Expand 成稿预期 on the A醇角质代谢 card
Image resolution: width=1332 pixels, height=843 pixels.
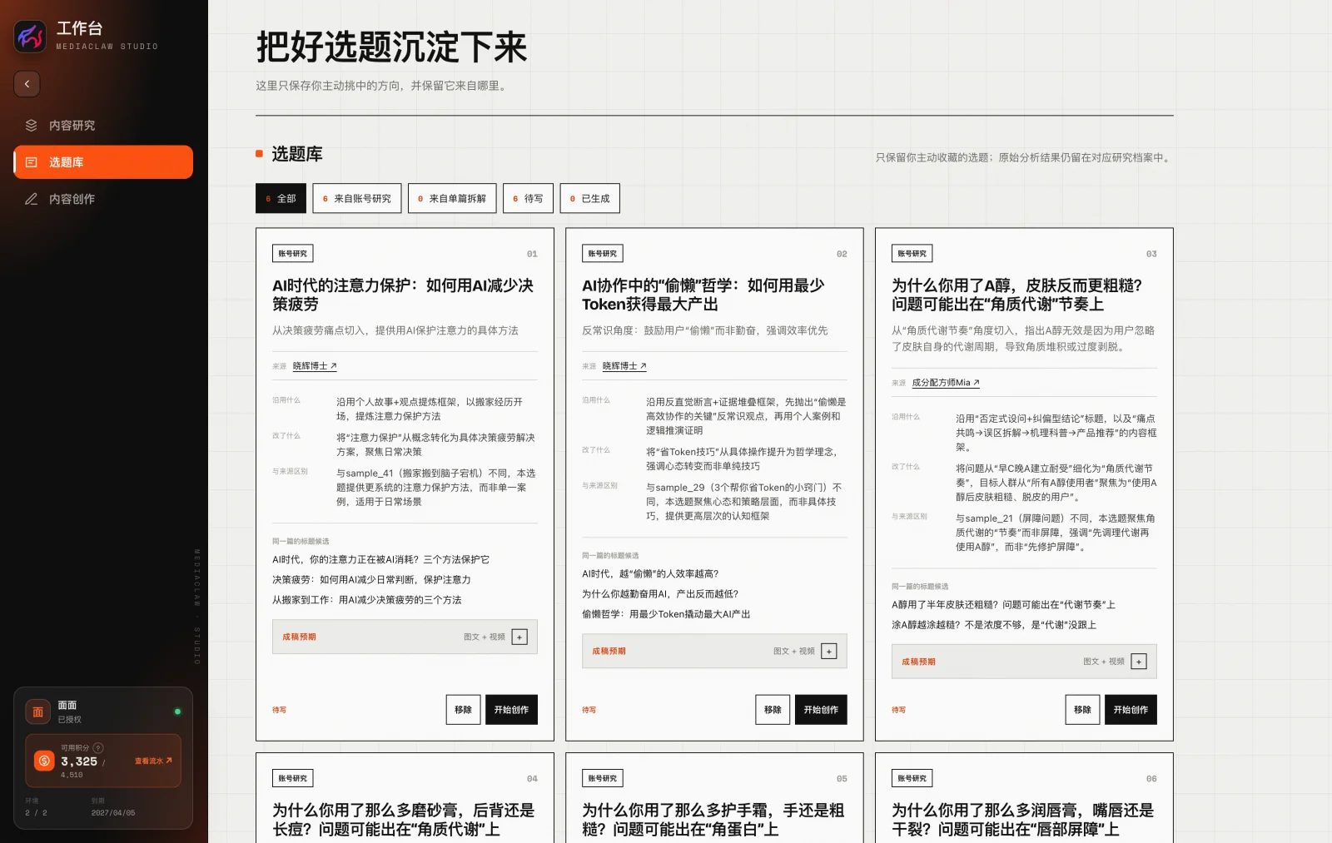coord(1139,662)
